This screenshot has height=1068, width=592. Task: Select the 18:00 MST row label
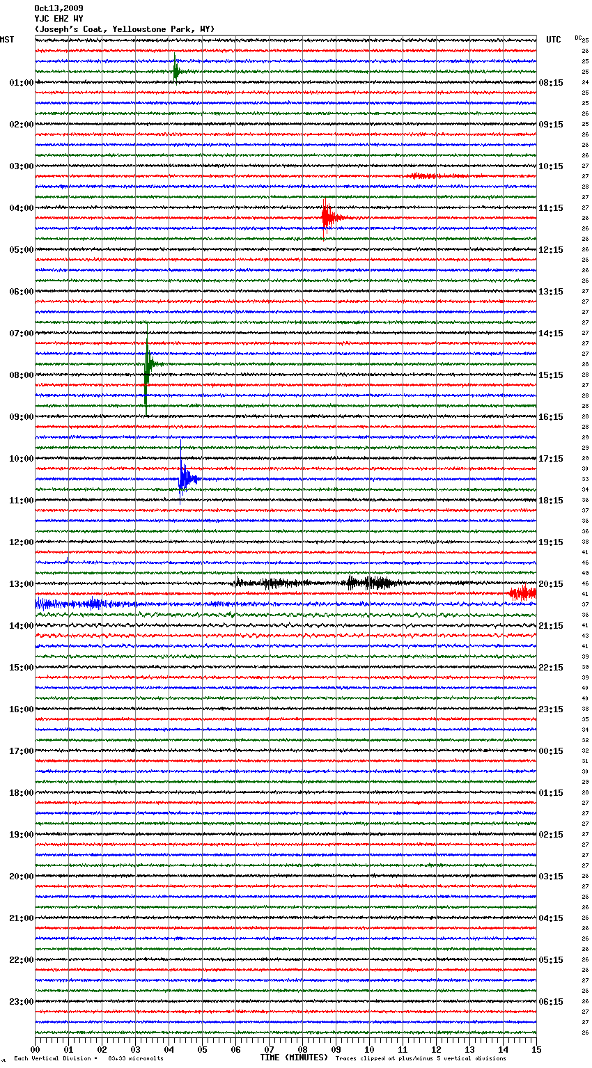point(22,793)
